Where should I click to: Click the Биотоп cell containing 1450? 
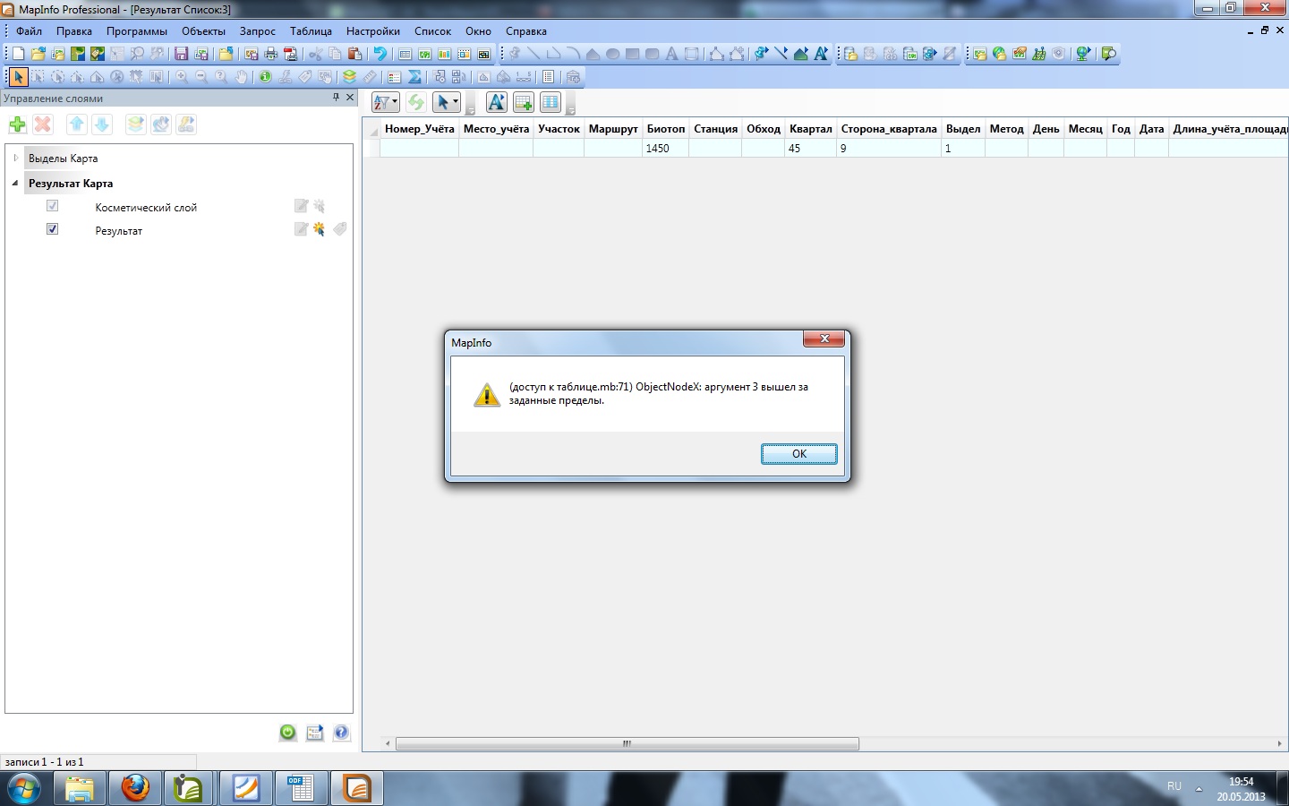[666, 149]
